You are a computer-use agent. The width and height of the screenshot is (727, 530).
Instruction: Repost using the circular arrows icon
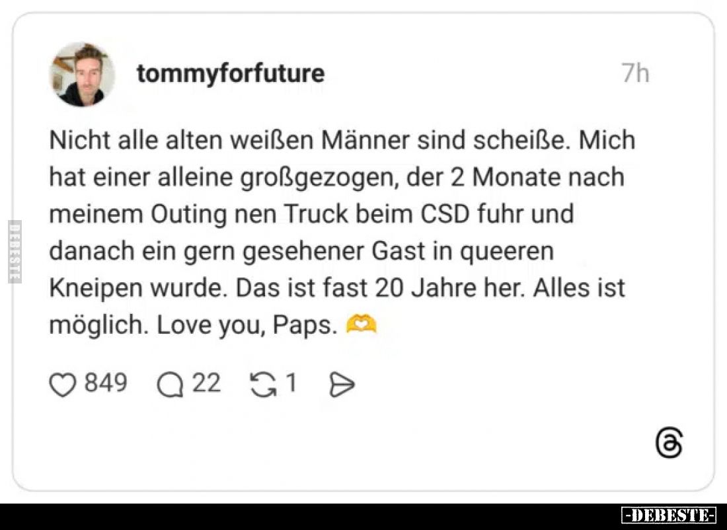(263, 385)
